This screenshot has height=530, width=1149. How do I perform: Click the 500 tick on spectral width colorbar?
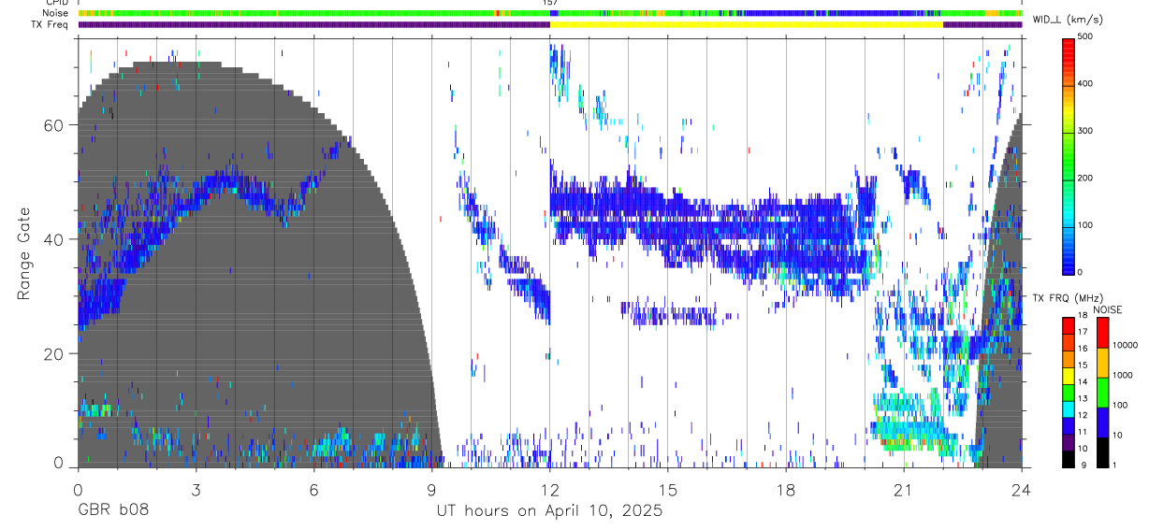[1085, 37]
